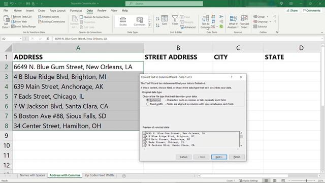Click Remove Duplicates icon
Screen dimensions: 325x183
[x=213, y=21]
